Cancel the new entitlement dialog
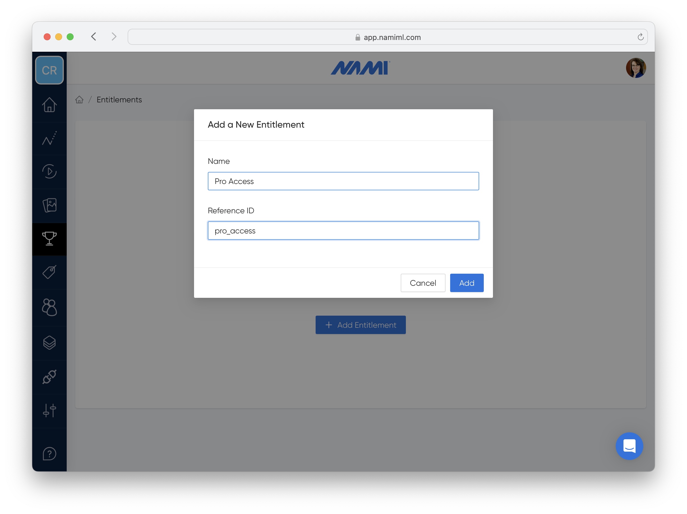Screen dimensions: 687x514 tap(423, 283)
